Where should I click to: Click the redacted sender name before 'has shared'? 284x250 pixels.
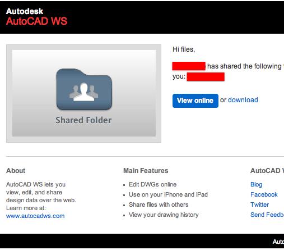coord(189,66)
